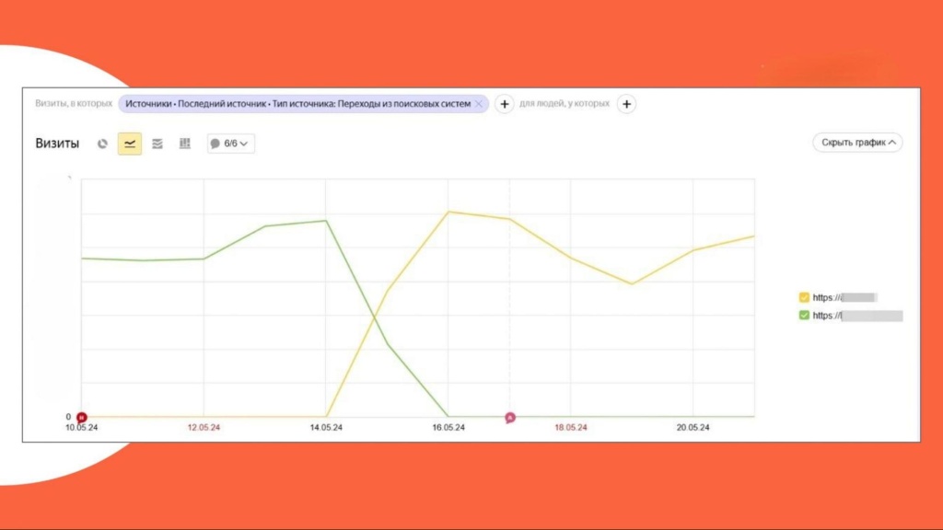Click the Визиты chart heading

[57, 144]
